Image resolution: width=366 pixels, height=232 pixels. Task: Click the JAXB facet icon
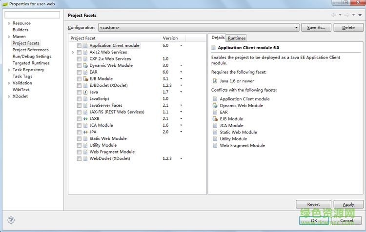coord(85,118)
